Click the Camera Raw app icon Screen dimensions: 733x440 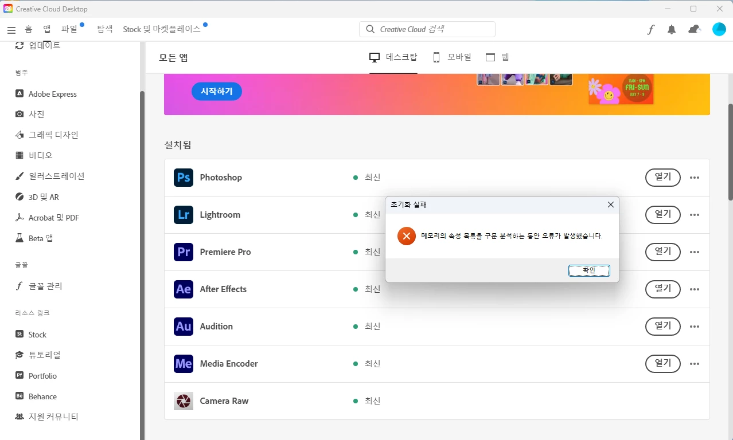click(x=184, y=401)
